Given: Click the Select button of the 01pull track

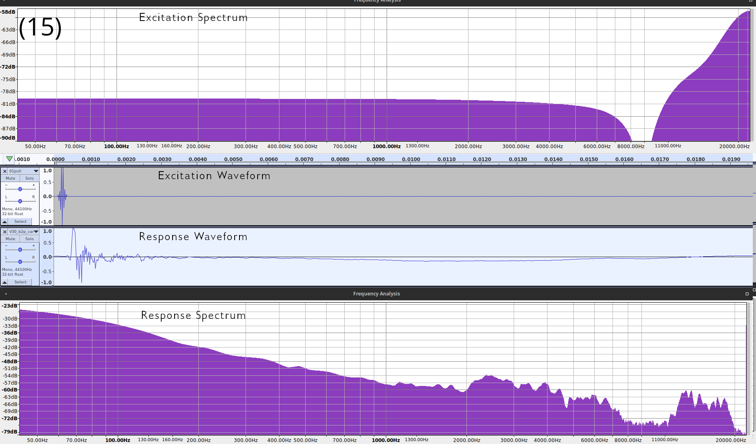Looking at the screenshot, I should point(20,222).
